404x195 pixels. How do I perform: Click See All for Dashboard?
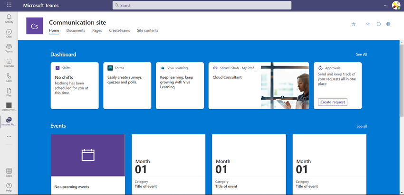362,55
